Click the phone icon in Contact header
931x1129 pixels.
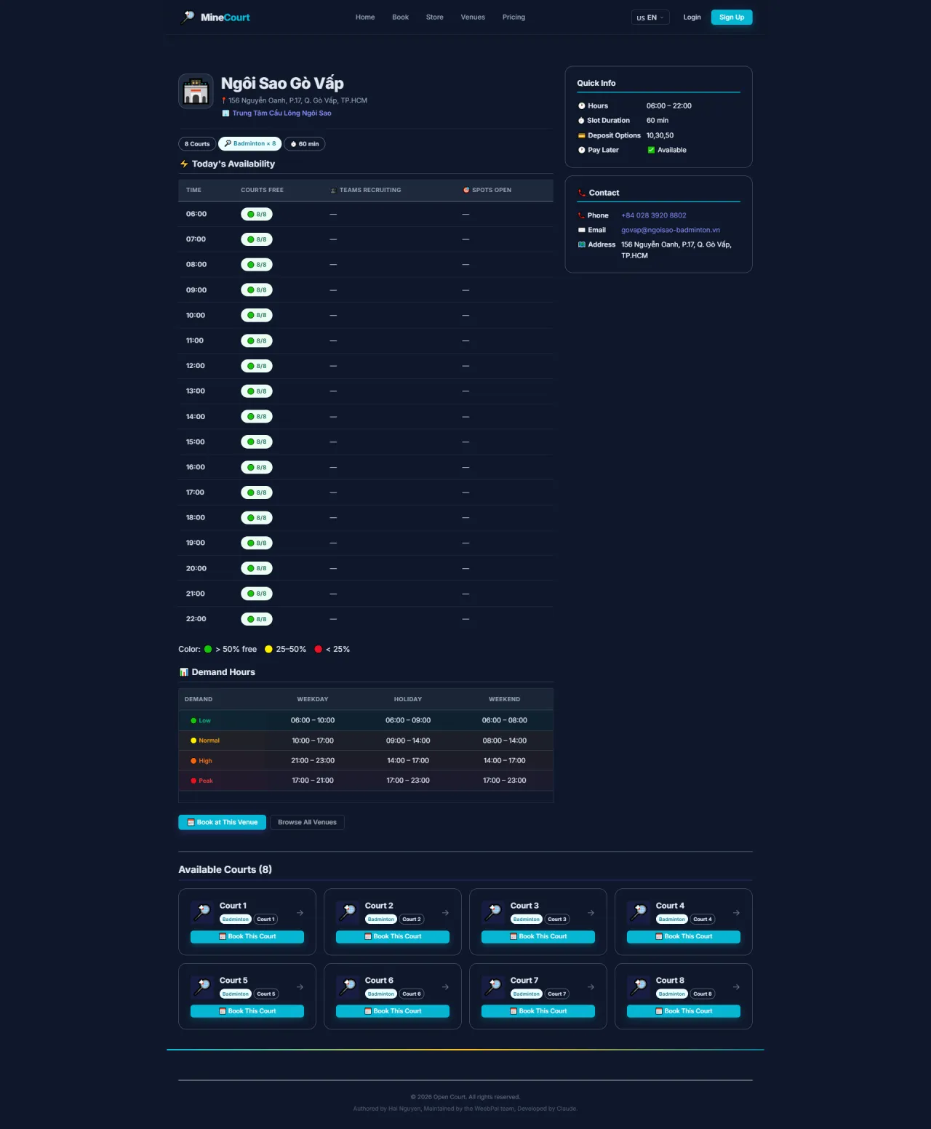581,193
